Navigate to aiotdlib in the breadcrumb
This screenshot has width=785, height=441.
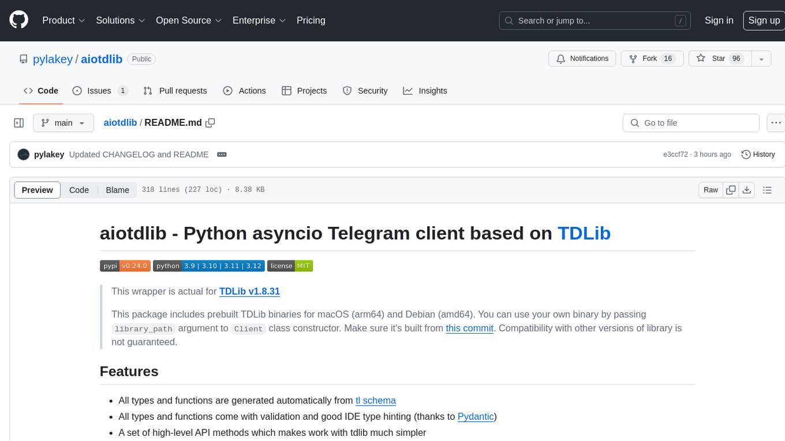pos(120,123)
